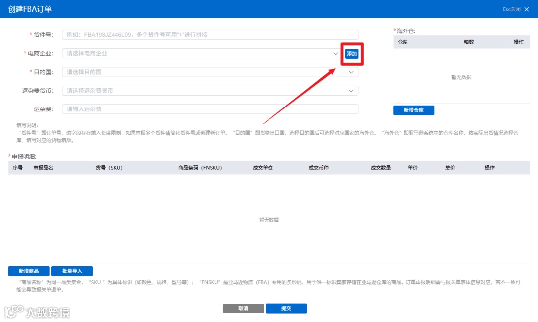Click the 申报品名 column header
538x322 pixels.
point(43,168)
